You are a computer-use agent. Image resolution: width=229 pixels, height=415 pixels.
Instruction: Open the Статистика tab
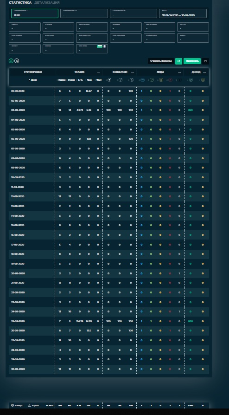click(x=20, y=3)
